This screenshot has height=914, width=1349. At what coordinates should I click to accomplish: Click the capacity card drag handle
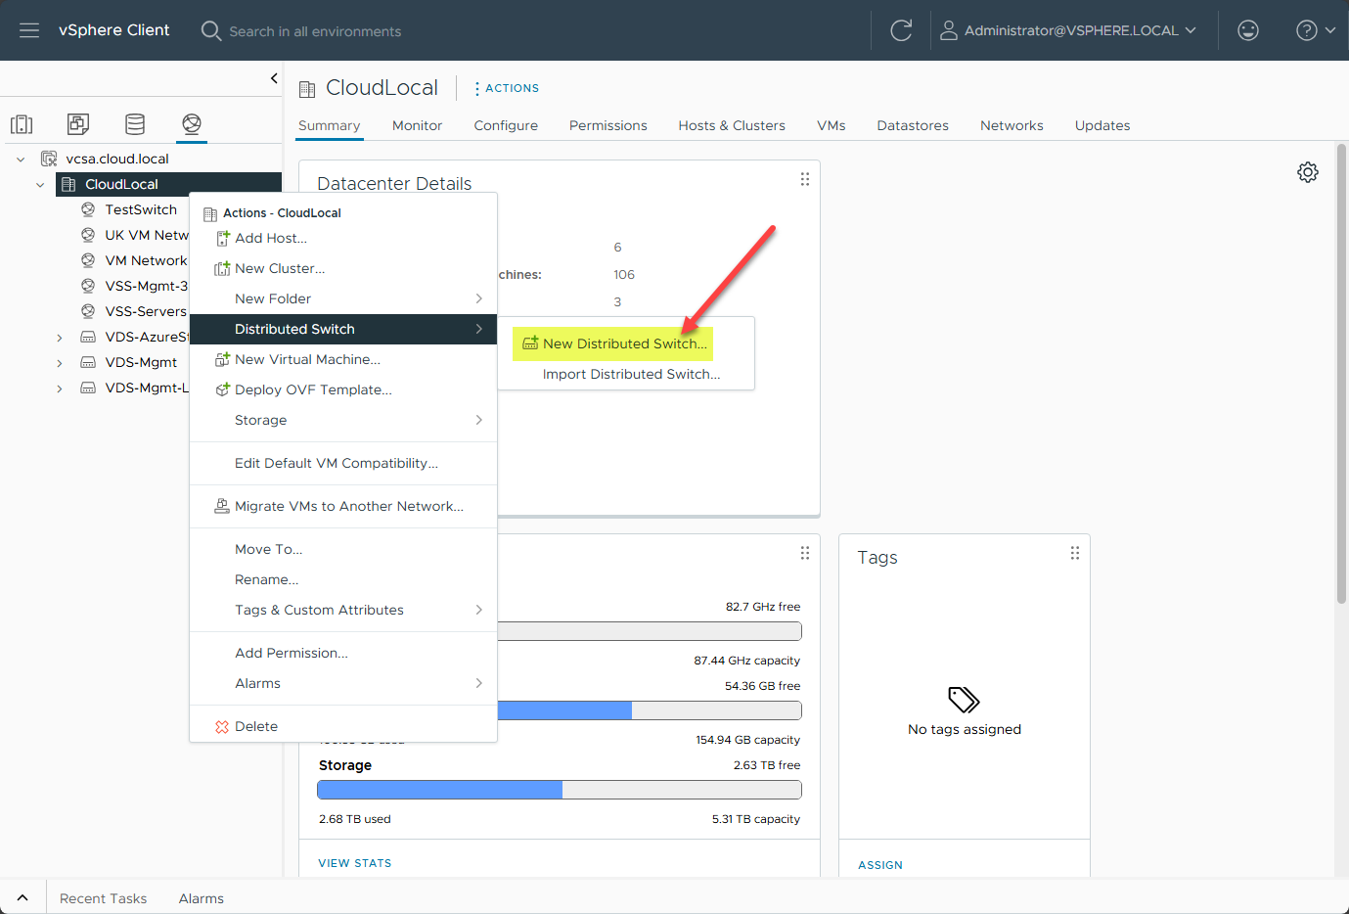805,553
